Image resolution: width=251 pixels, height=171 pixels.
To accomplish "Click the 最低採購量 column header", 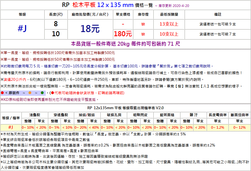I will pyautogui.click(x=169, y=14).
